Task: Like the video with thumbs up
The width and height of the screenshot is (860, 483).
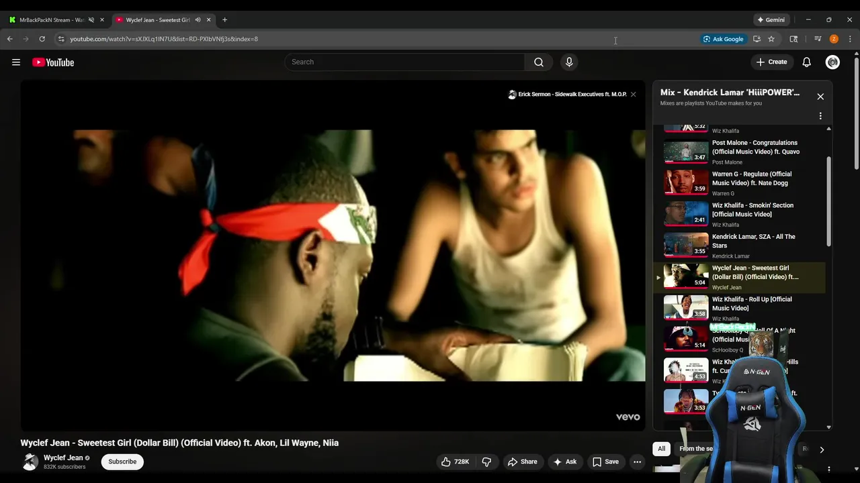Action: [455, 462]
